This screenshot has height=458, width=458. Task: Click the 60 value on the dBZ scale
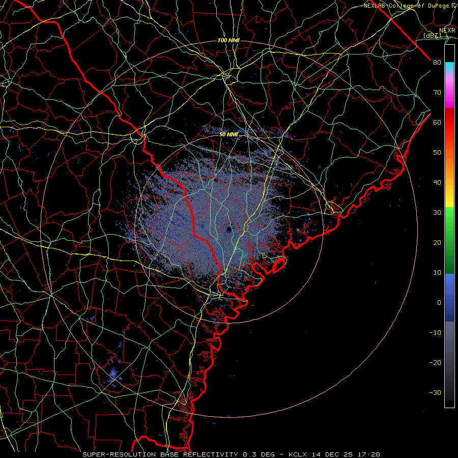click(437, 122)
